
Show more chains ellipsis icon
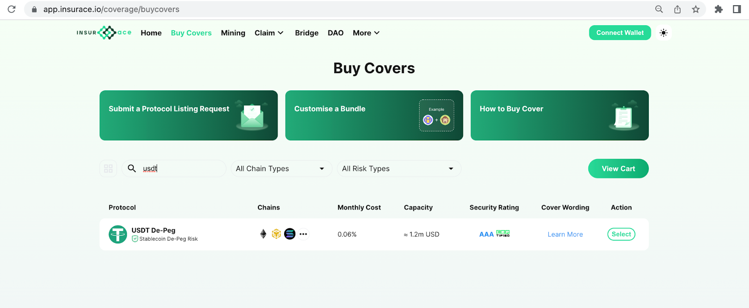point(303,234)
